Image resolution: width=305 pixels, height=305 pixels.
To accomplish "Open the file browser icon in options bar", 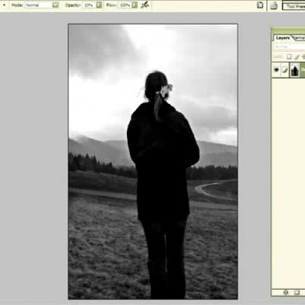I will [260, 5].
